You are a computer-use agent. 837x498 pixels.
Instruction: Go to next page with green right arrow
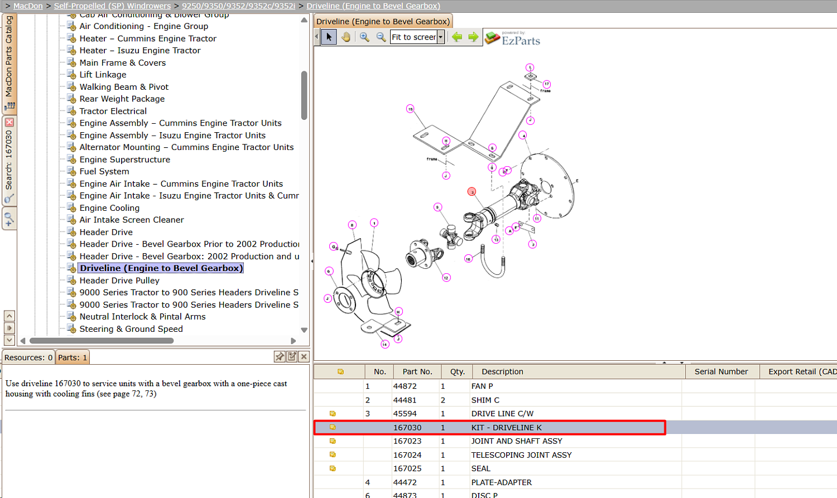tap(473, 37)
